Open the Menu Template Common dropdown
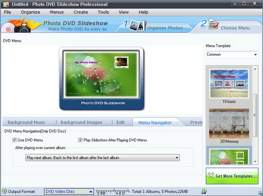Screen dimensions: 263x196 [232, 54]
